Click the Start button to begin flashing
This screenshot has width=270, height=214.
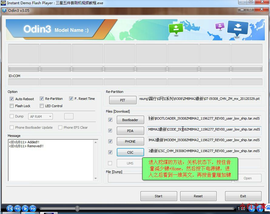[159, 196]
